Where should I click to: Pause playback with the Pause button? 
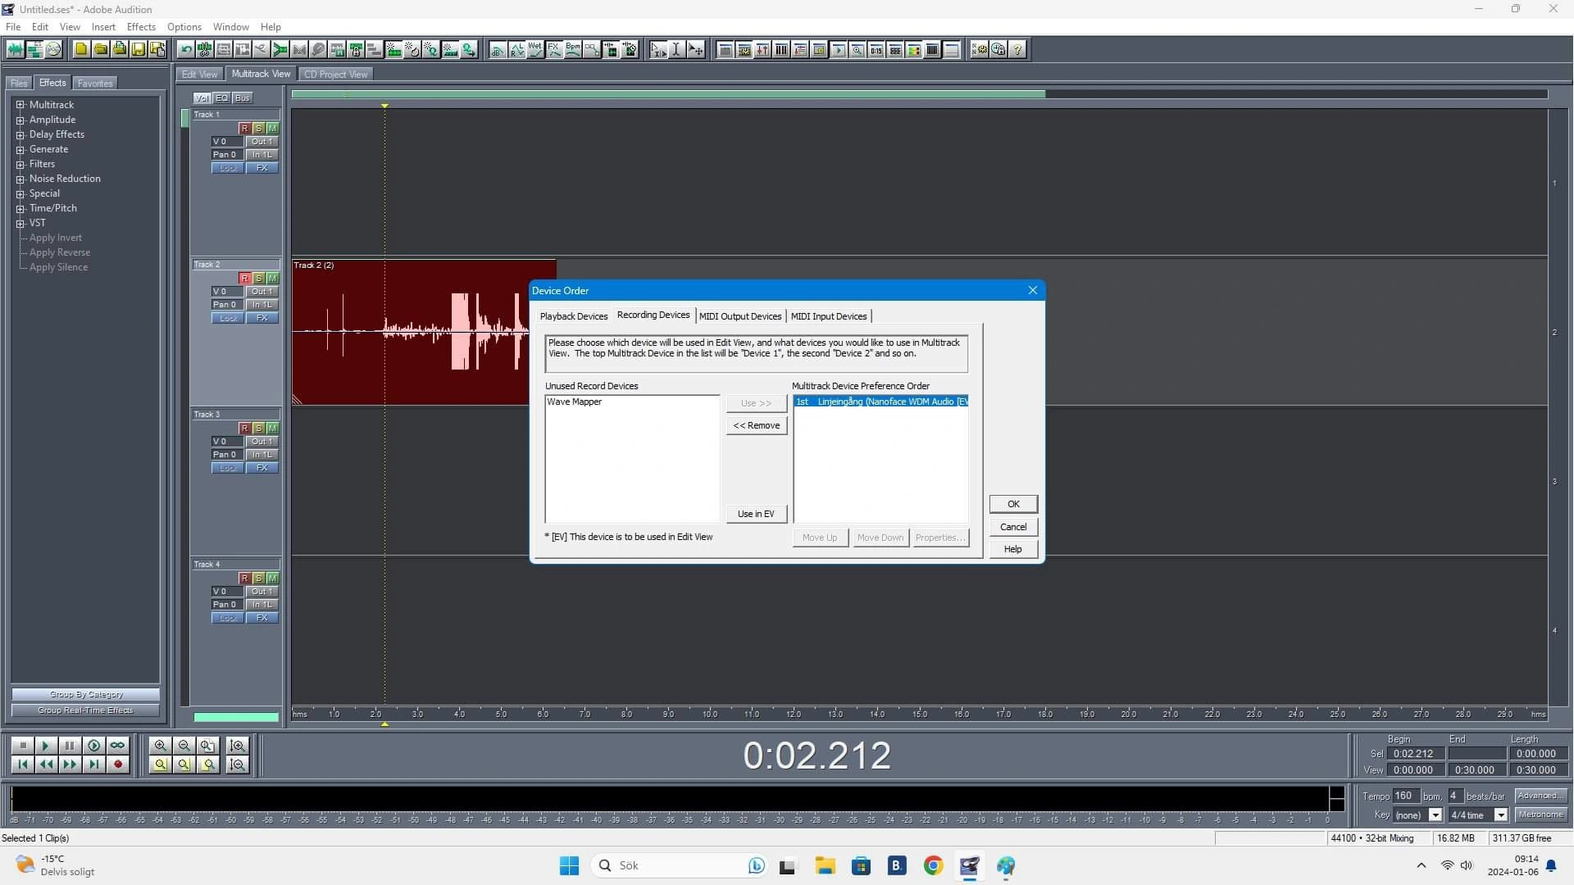70,746
